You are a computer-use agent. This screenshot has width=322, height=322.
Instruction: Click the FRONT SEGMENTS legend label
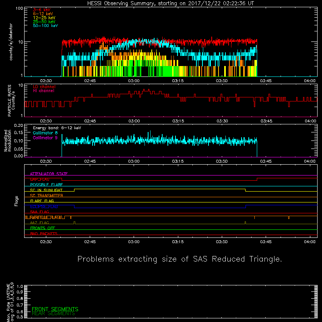tap(55, 309)
